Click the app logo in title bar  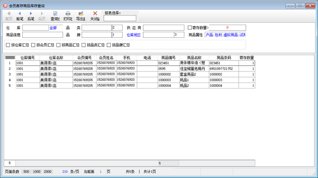(5, 6)
